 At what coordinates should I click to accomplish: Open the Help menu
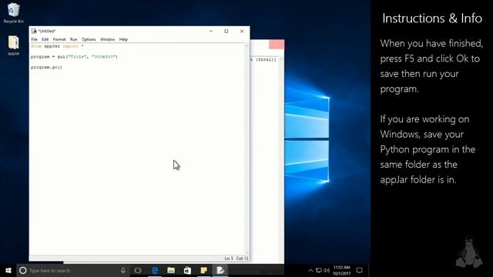coord(123,39)
